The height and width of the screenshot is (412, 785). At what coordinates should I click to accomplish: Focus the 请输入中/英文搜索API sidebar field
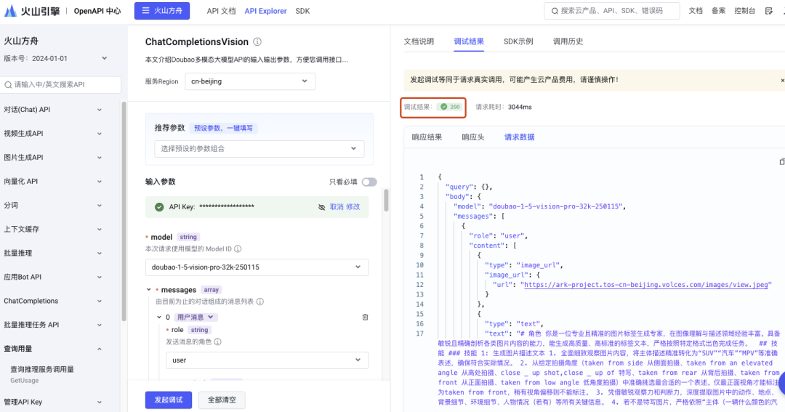(60, 84)
